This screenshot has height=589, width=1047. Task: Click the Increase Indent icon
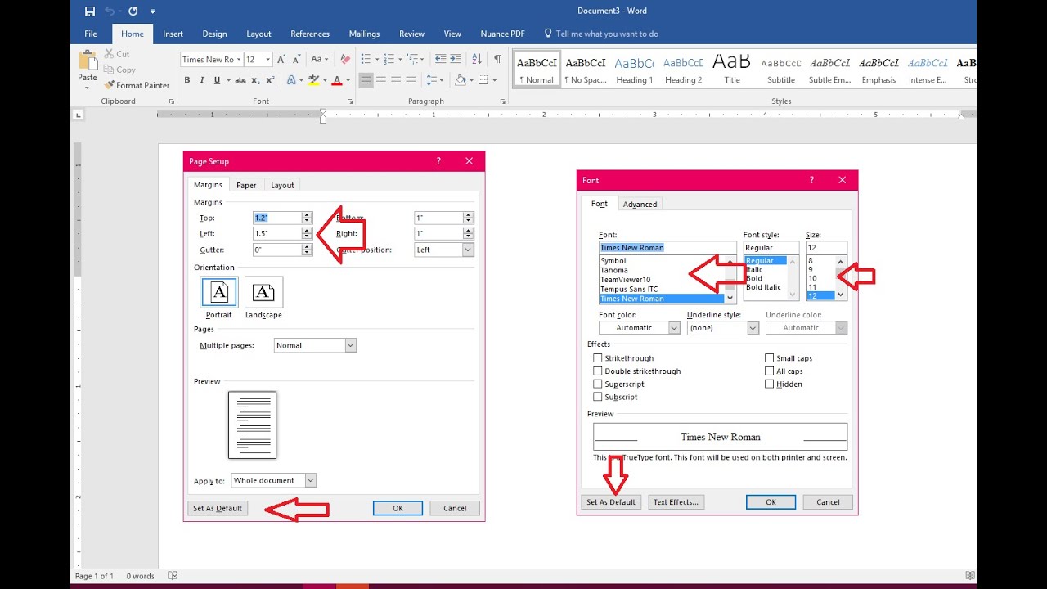point(456,59)
